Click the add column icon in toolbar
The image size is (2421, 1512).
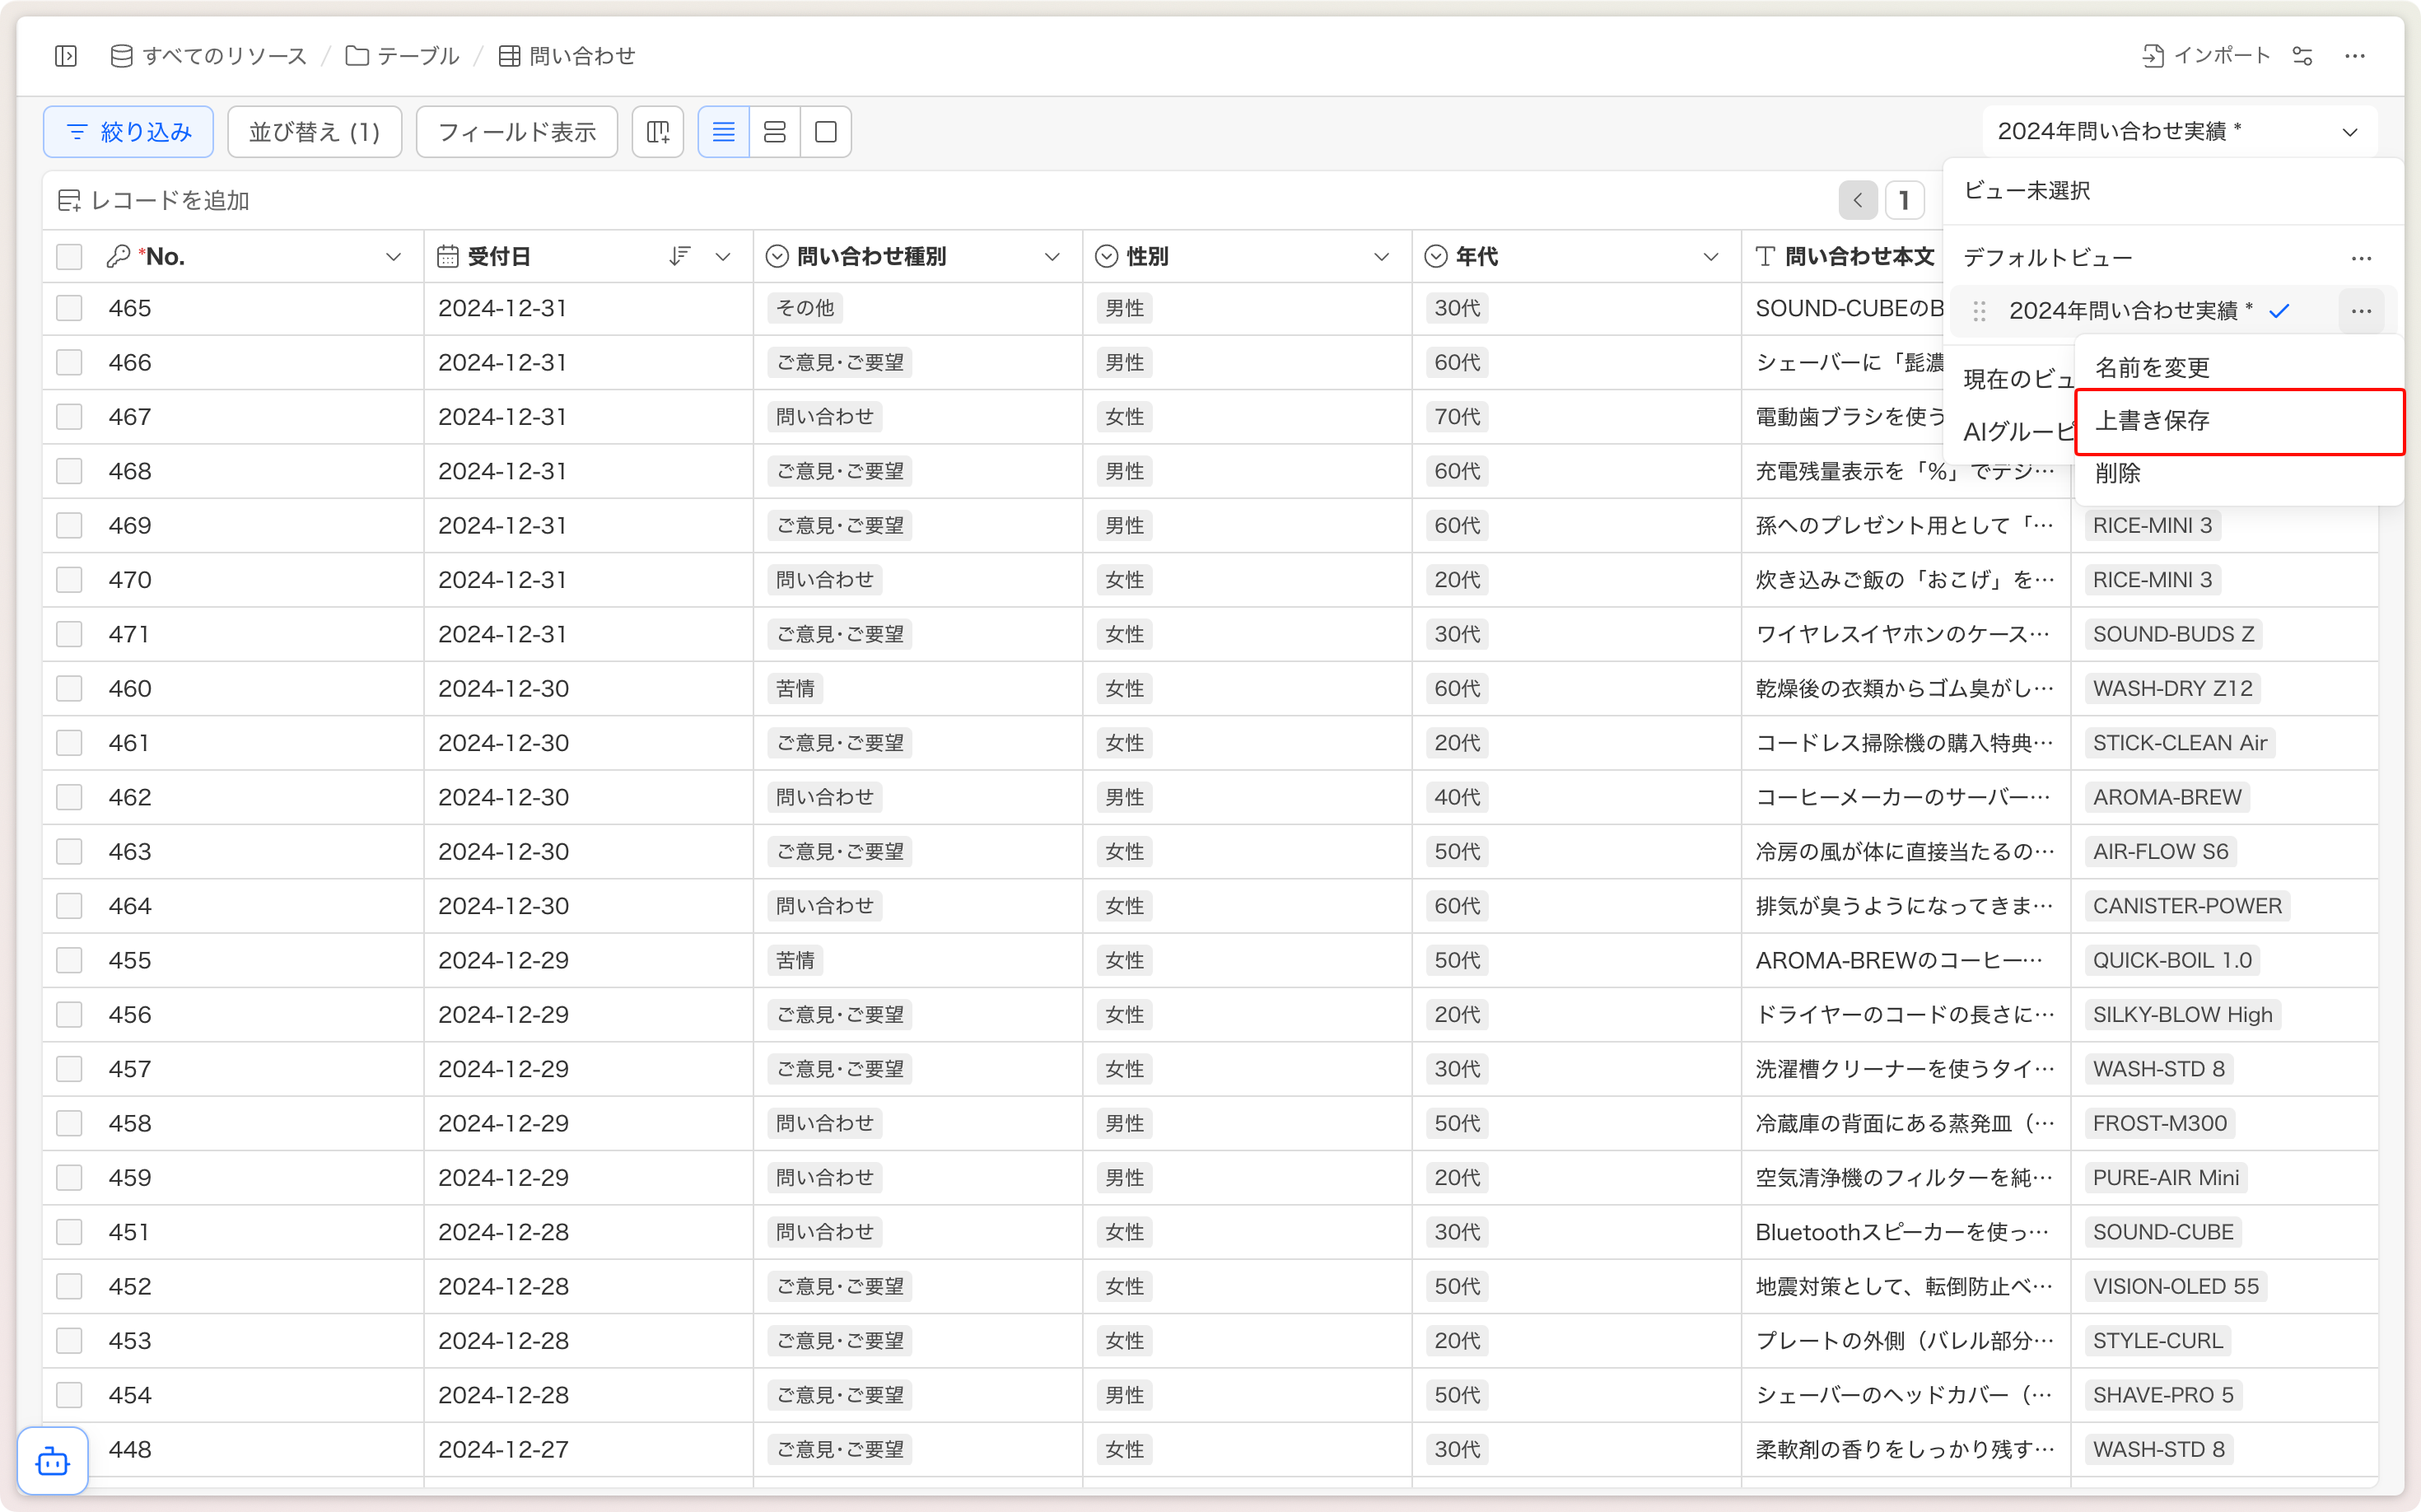point(658,132)
